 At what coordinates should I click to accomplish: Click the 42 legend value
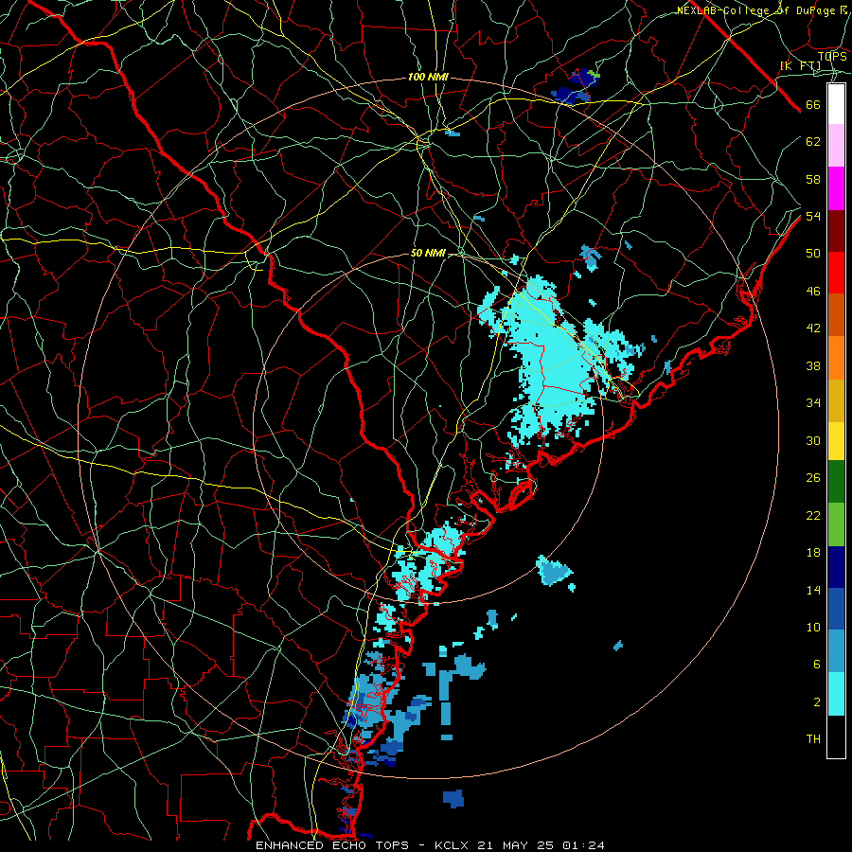(x=813, y=328)
